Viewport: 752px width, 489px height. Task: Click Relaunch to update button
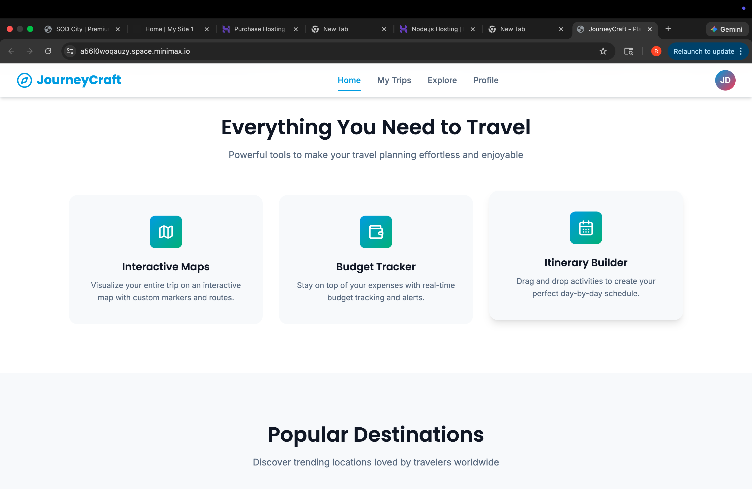pos(703,51)
